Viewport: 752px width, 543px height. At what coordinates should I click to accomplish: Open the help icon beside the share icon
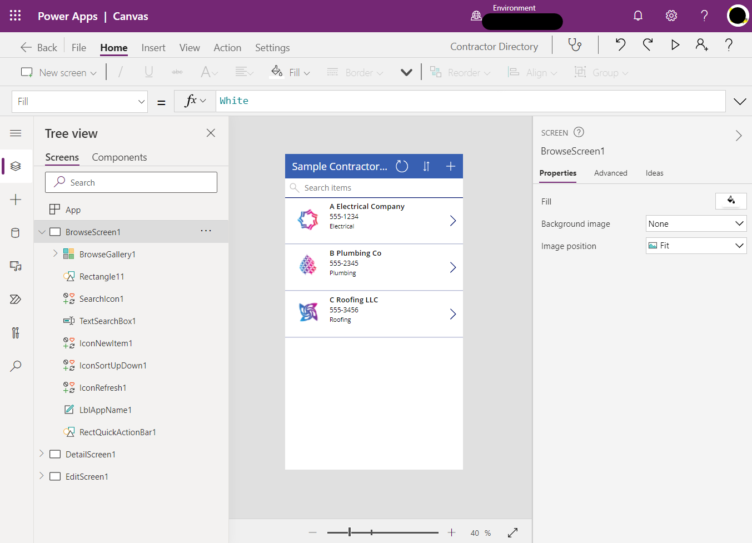pyautogui.click(x=729, y=44)
